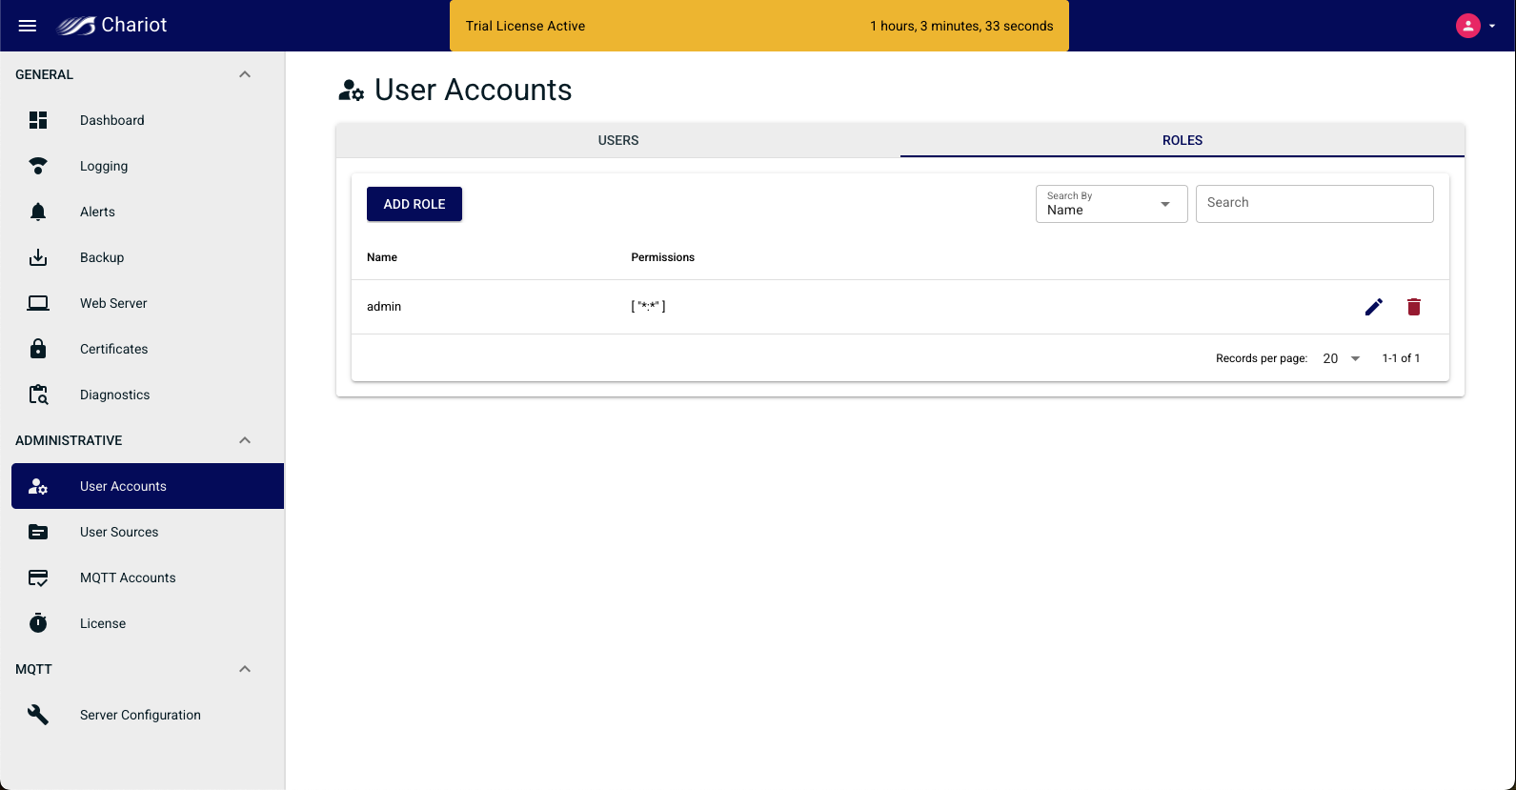Open the user profile avatar menu
Viewport: 1516px width, 790px height.
pyautogui.click(x=1468, y=26)
